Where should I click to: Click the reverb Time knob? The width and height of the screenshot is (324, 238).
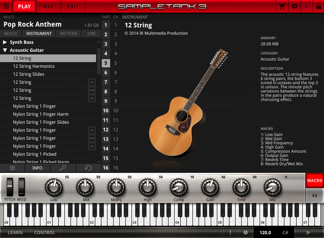pyautogui.click(x=241, y=187)
